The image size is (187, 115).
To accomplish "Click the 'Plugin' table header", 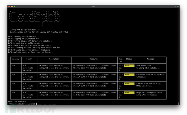I will (x=29, y=59).
